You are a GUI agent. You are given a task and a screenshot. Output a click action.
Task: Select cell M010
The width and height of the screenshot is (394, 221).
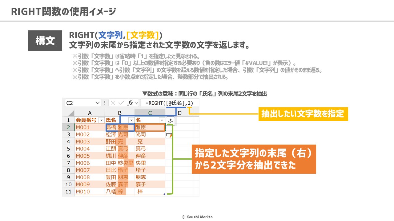(90, 192)
